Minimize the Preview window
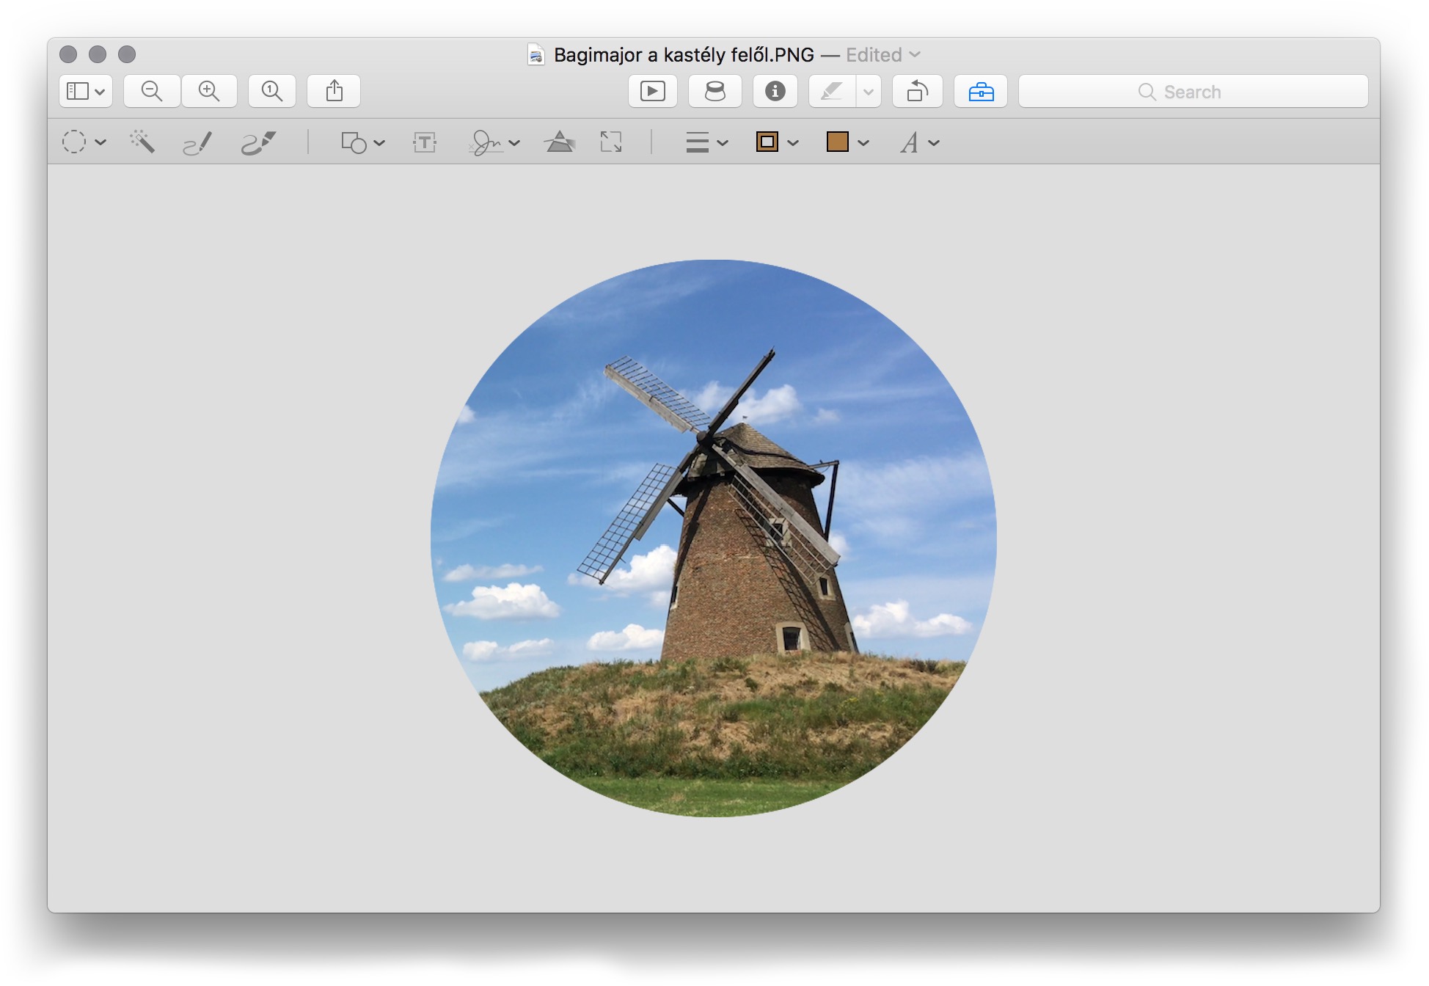 click(x=98, y=54)
